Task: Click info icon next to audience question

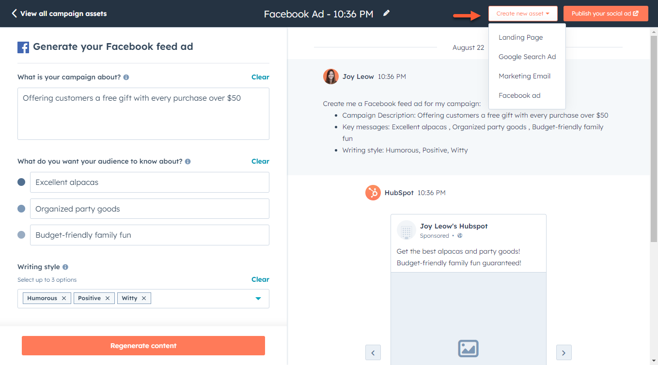Action: (188, 162)
